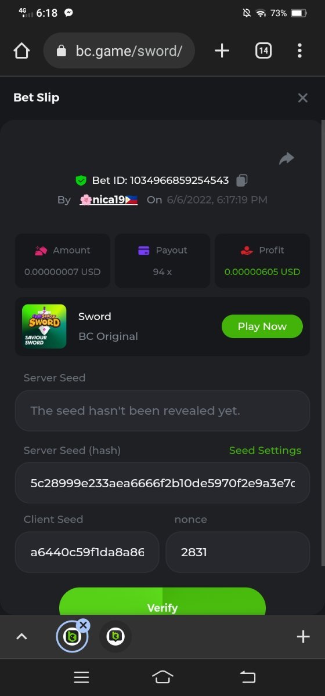Tap the Android back navigation button
The width and height of the screenshot is (325, 696).
248,677
